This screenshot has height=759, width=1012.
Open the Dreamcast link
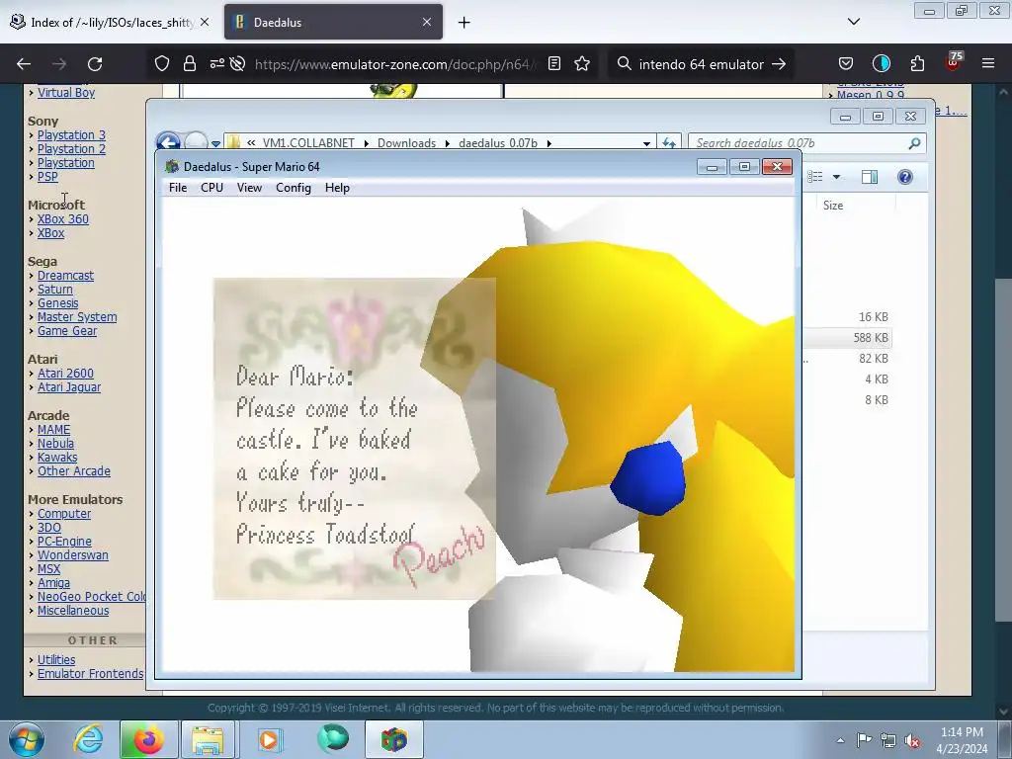[x=65, y=276]
